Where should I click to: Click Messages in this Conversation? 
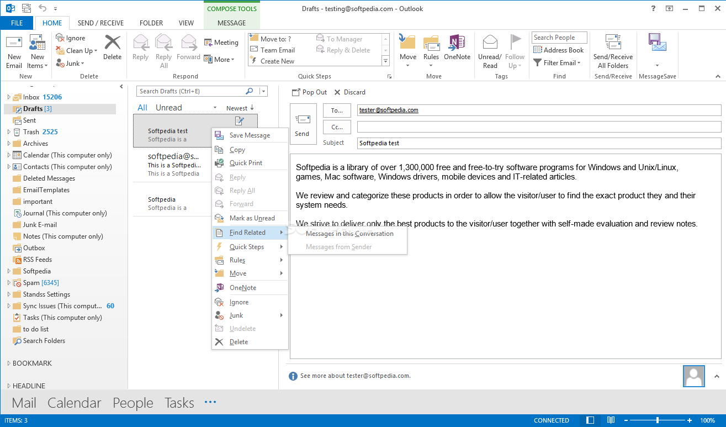tap(349, 234)
